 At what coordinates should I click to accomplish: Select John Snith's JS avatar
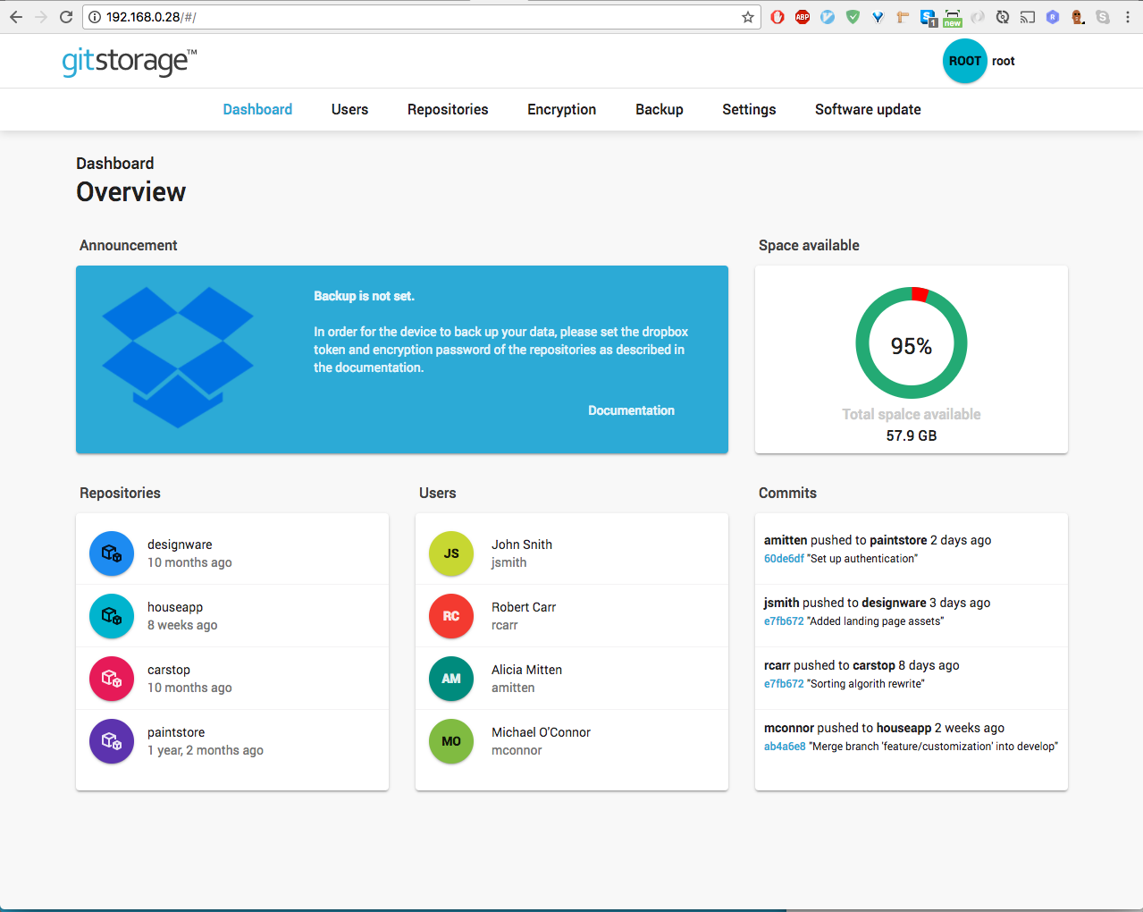coord(450,553)
